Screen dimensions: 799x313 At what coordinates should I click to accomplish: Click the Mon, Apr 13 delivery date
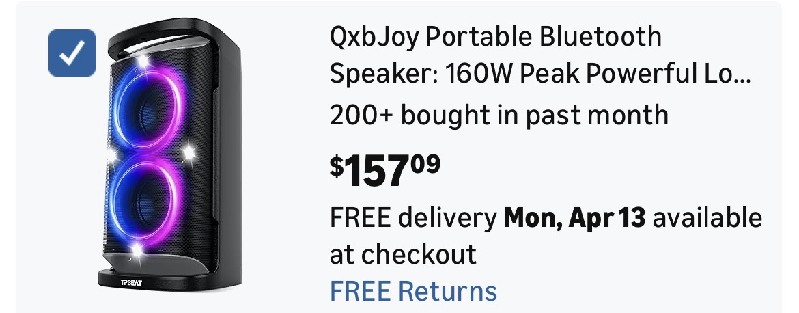[574, 219]
